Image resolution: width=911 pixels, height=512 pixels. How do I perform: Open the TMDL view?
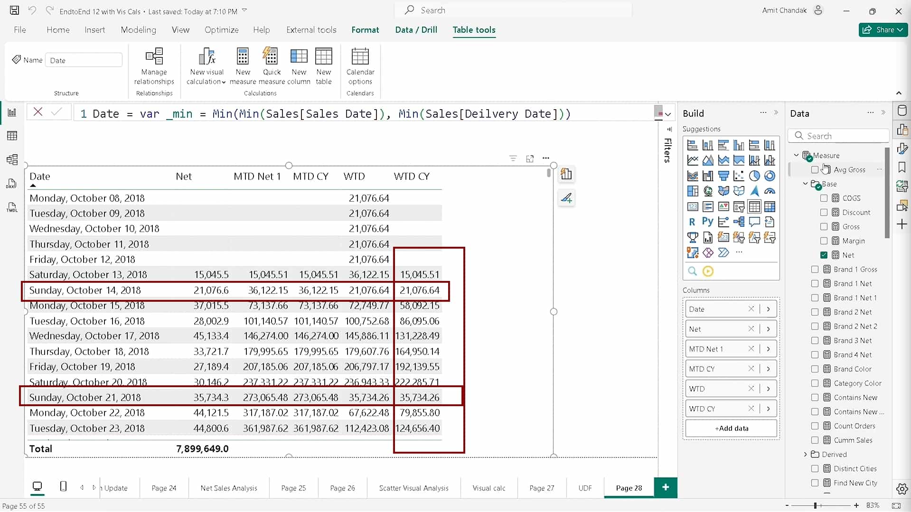[x=12, y=207]
